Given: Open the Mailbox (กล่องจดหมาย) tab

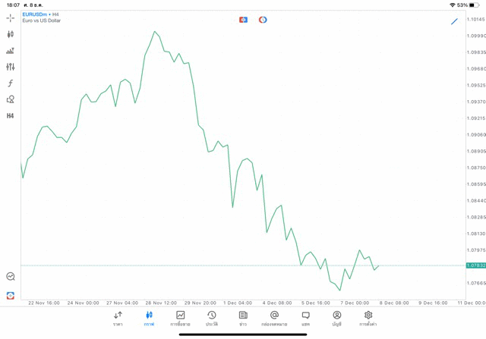Looking at the screenshot, I should pos(274,319).
